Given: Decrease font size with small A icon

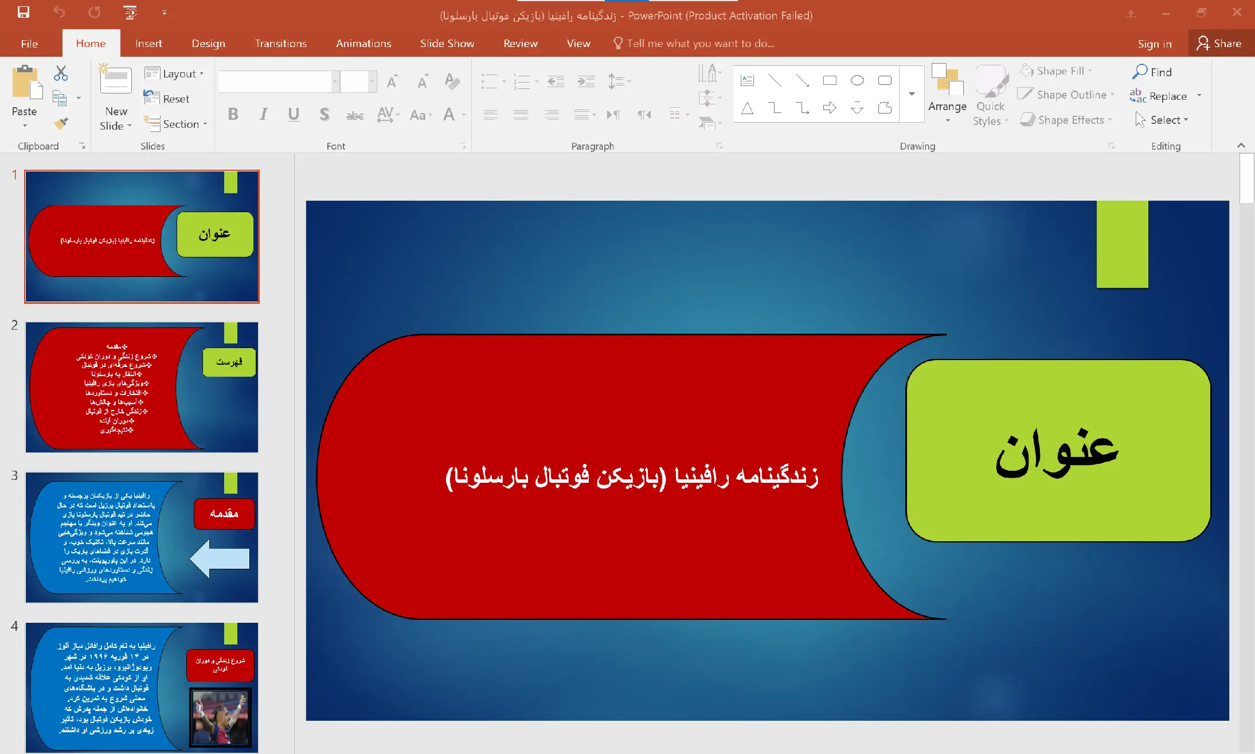Looking at the screenshot, I should (x=423, y=81).
